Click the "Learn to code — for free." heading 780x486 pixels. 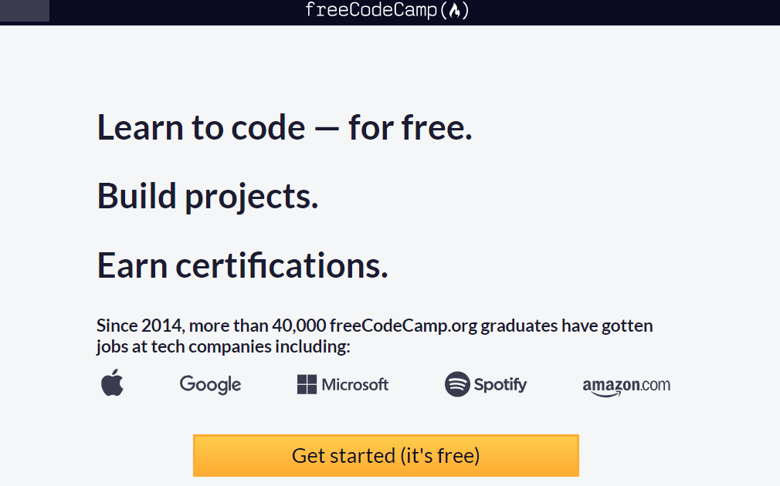[284, 127]
